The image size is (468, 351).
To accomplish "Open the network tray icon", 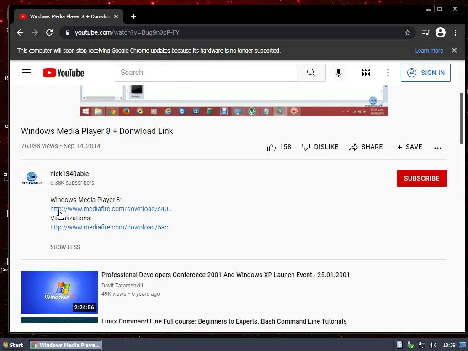I will (x=421, y=346).
